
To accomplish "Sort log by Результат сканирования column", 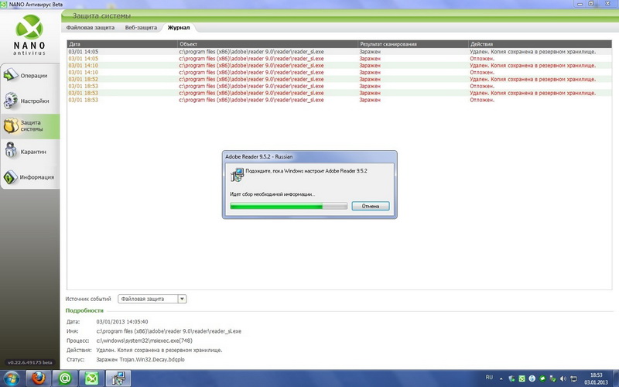I will (412, 44).
